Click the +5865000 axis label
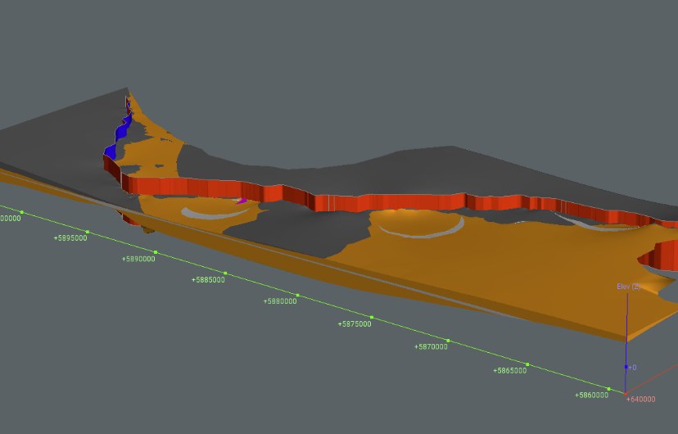 pyautogui.click(x=510, y=371)
